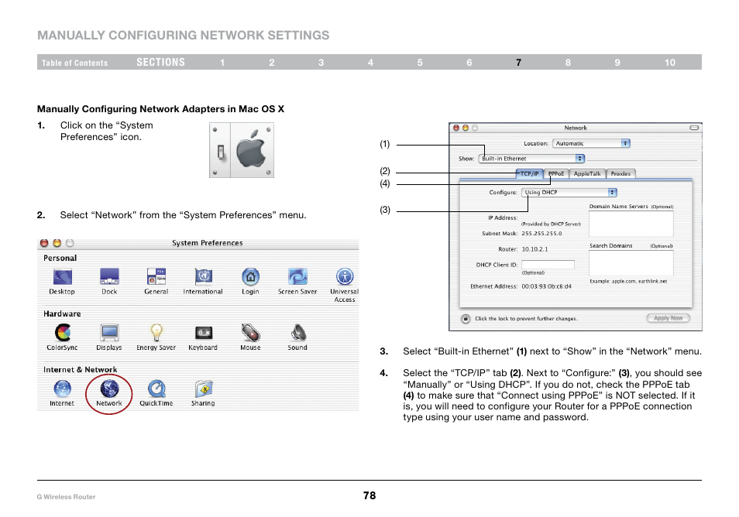Screen dimensions: 739x517
Task: Open the Location dropdown set to Automatic
Action: pos(591,144)
